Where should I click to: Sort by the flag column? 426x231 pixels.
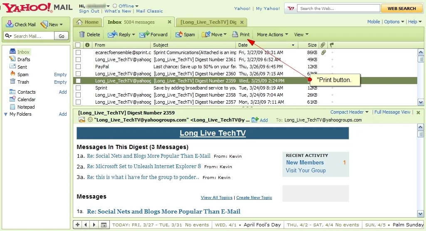(x=332, y=45)
